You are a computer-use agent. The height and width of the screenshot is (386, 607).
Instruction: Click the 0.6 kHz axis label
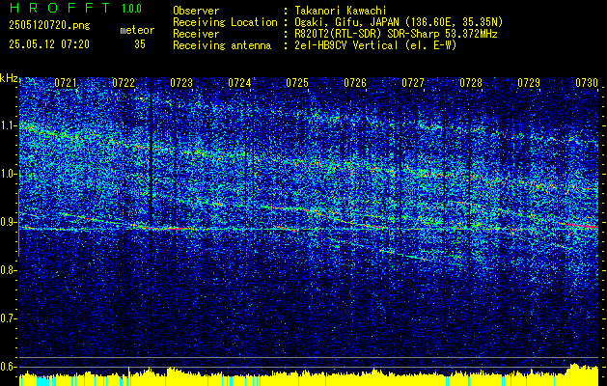tap(6, 367)
